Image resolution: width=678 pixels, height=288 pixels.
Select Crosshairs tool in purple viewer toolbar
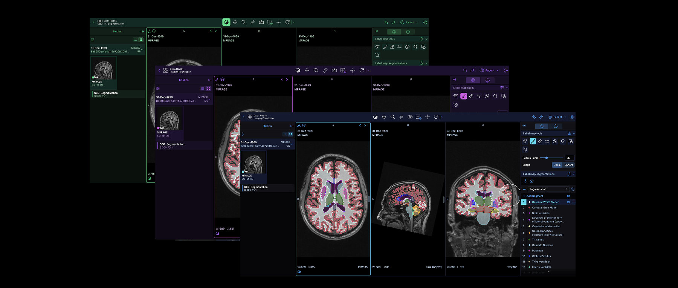click(353, 70)
